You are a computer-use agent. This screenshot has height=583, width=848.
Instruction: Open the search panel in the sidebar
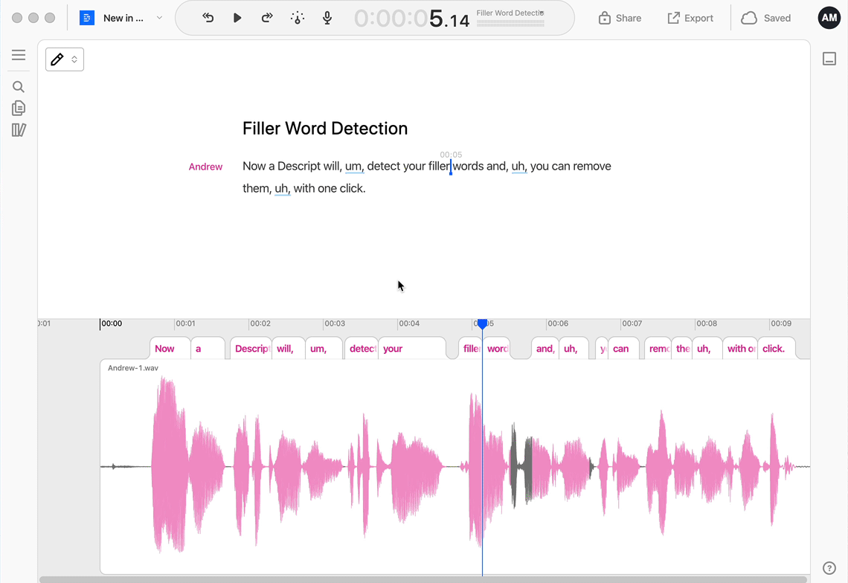19,86
